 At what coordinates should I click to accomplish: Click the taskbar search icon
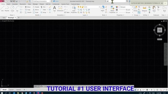coord(6,93)
